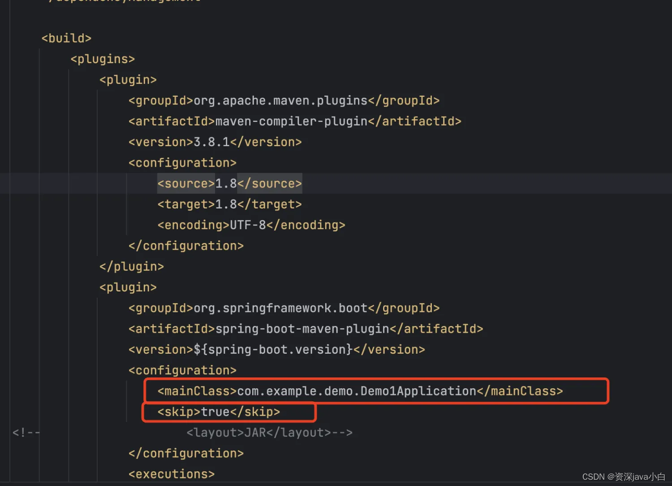Click the <skip>true</skip> line

point(219,412)
